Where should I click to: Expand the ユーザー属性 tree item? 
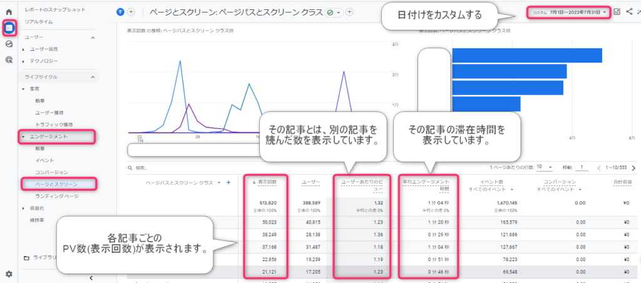[23, 49]
